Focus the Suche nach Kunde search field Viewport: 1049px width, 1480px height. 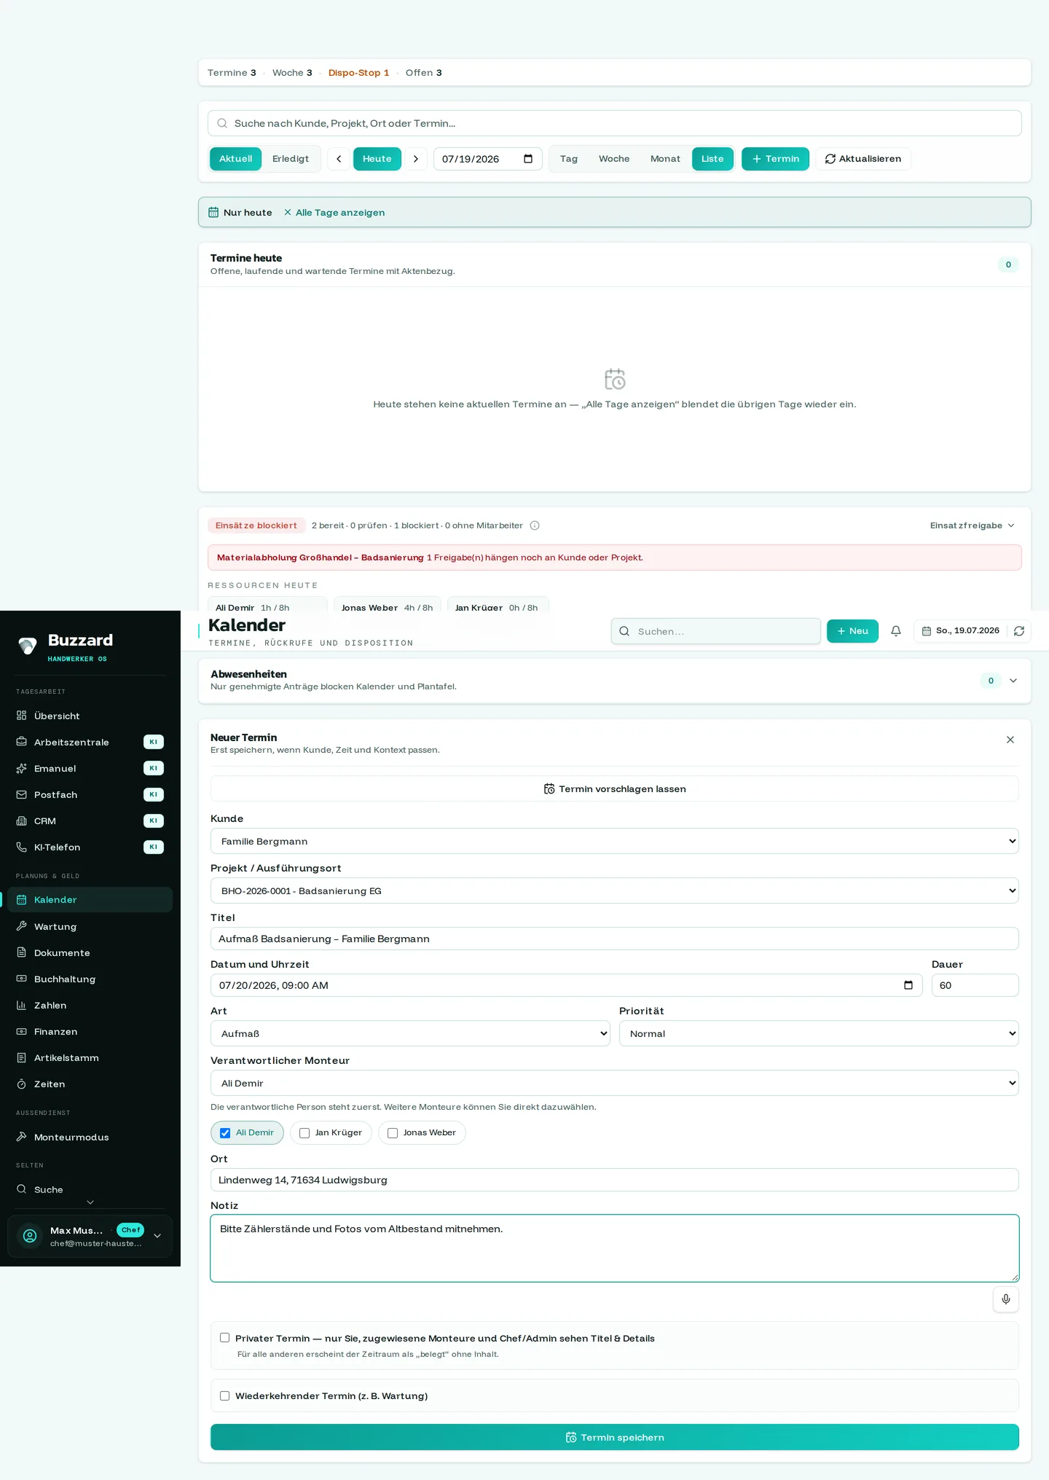tap(614, 123)
